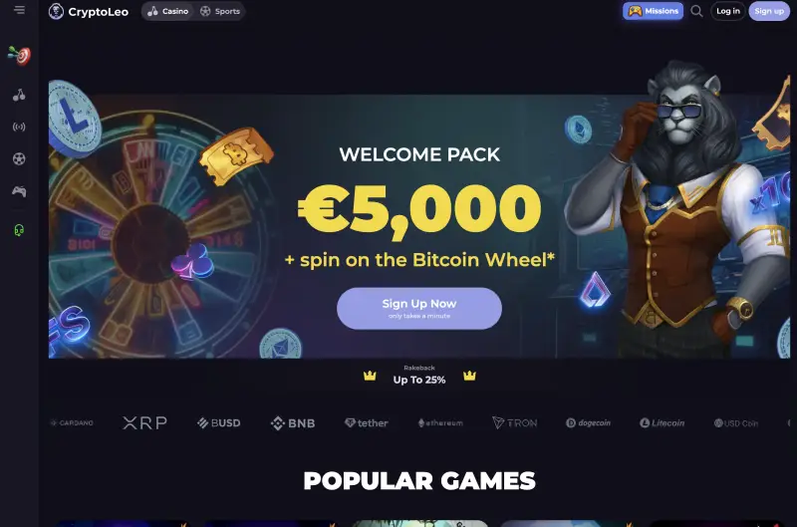
Task: Click the tether currency logo
Action: click(366, 422)
